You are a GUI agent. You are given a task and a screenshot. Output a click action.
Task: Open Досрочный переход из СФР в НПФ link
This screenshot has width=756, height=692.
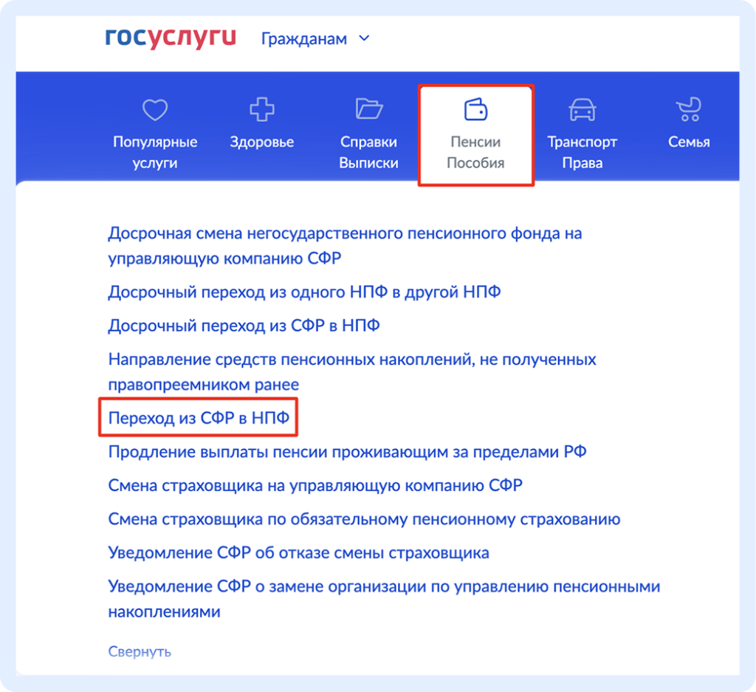coord(244,326)
